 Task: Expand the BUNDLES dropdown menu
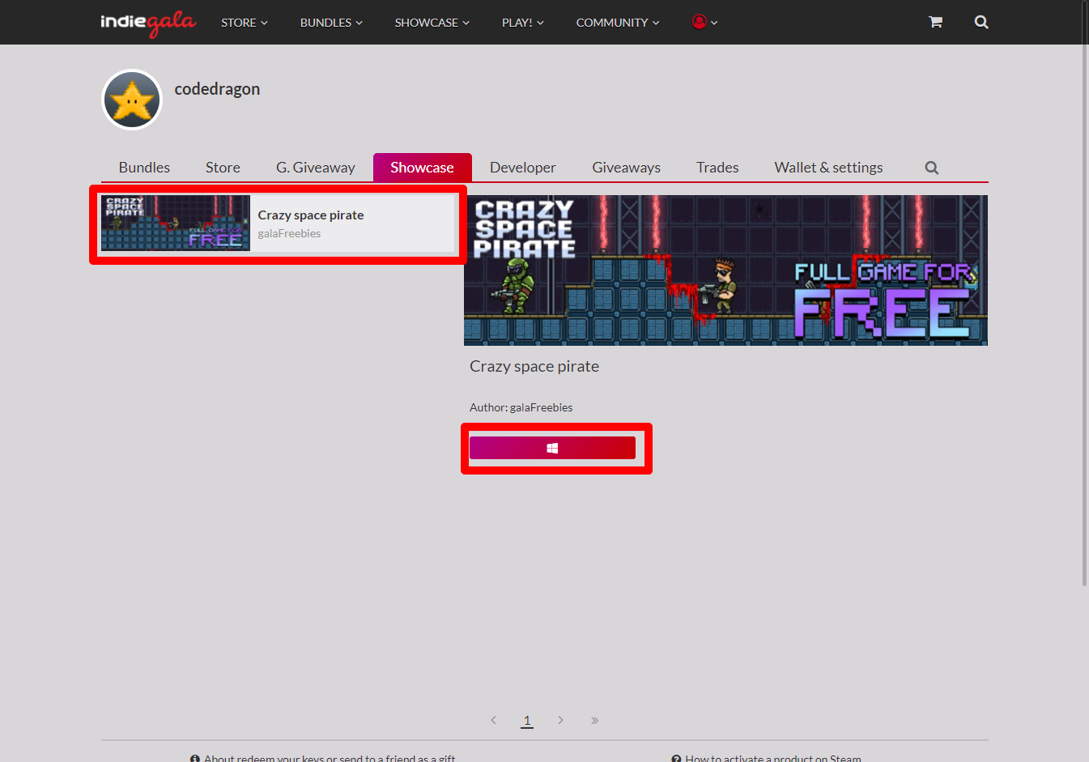pyautogui.click(x=331, y=23)
